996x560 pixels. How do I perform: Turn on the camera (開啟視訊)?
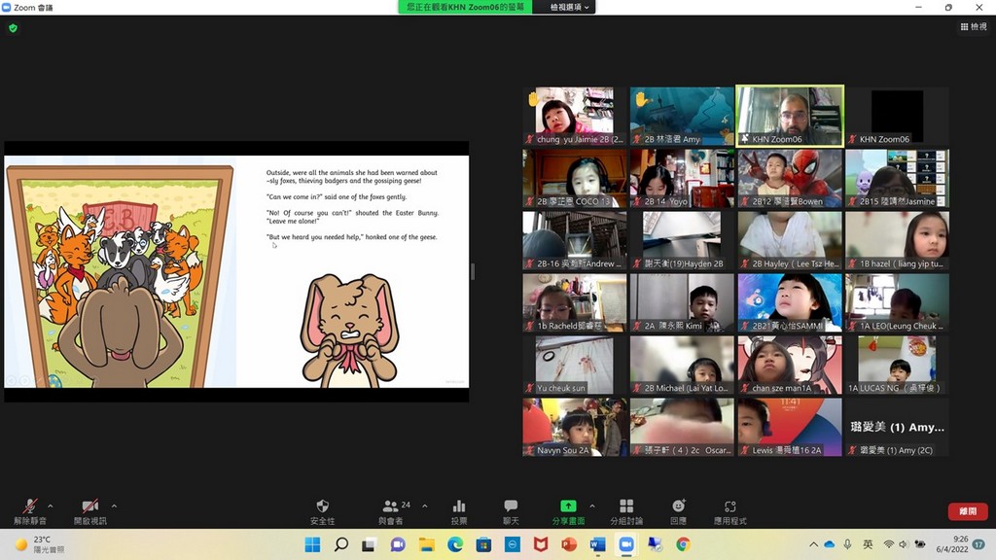click(90, 511)
